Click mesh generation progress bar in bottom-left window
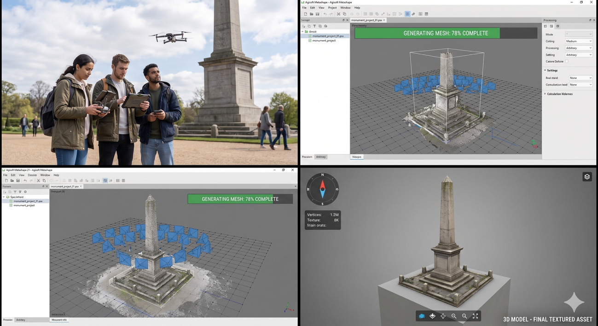The width and height of the screenshot is (598, 326). coord(240,199)
